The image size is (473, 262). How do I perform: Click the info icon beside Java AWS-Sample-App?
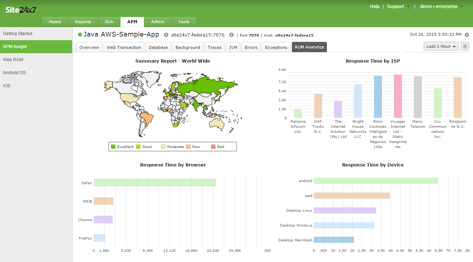(x=166, y=35)
